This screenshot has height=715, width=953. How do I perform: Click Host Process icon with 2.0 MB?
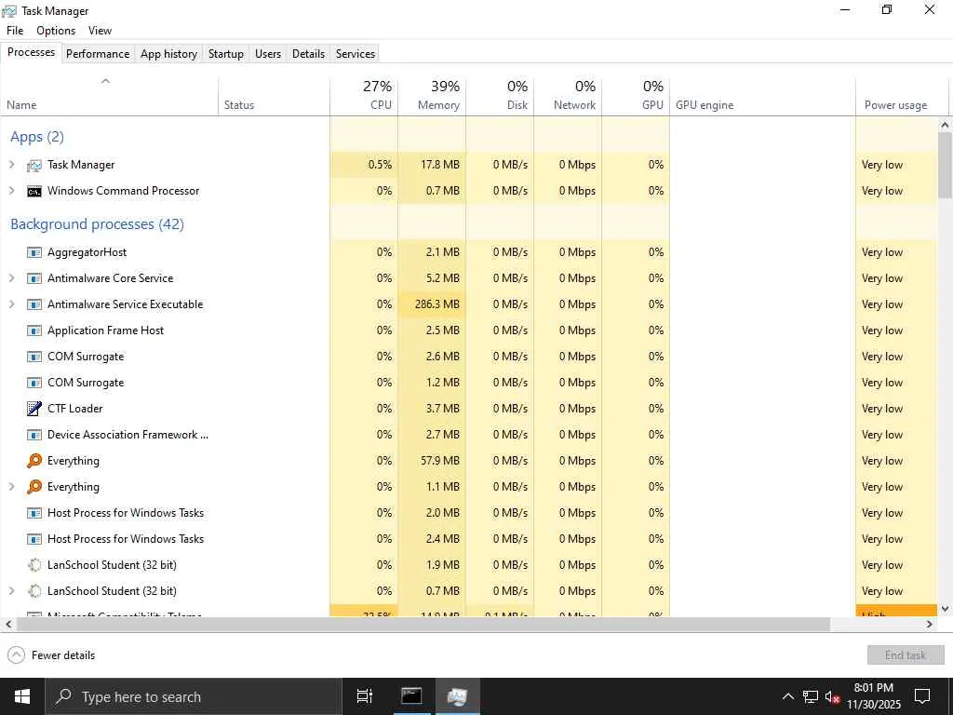pos(34,513)
